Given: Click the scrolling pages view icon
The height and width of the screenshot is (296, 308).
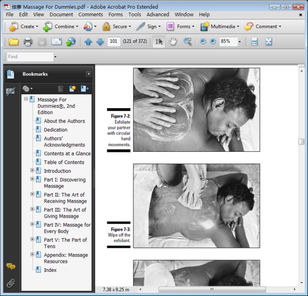Looking at the screenshot, I should 254,42.
